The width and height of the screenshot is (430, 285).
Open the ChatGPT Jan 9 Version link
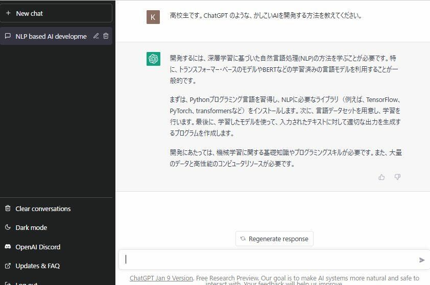161,278
